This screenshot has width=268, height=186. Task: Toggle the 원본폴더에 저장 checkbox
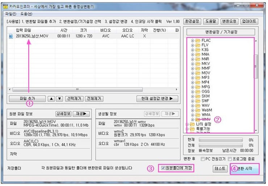(163, 168)
